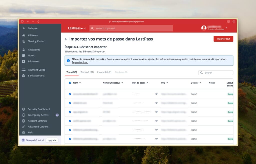Viewport: 256px width, 164px height.
Task: Sort by the URL column arrow
Action: (167, 83)
